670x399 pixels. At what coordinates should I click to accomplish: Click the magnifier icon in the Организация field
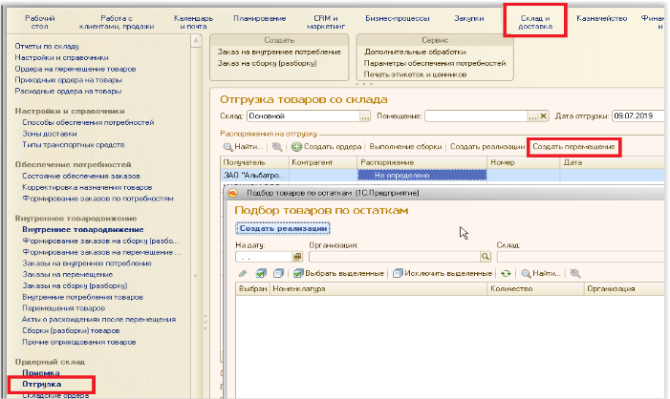click(x=486, y=257)
